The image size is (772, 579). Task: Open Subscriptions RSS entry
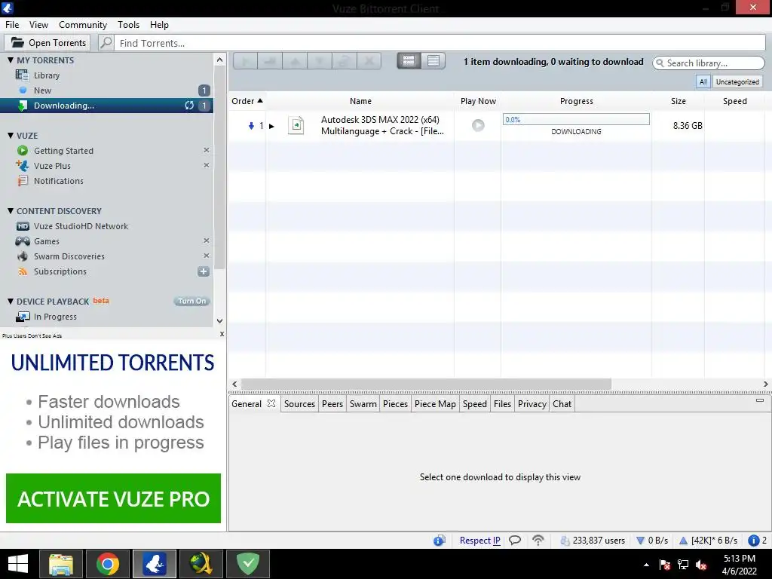(60, 271)
